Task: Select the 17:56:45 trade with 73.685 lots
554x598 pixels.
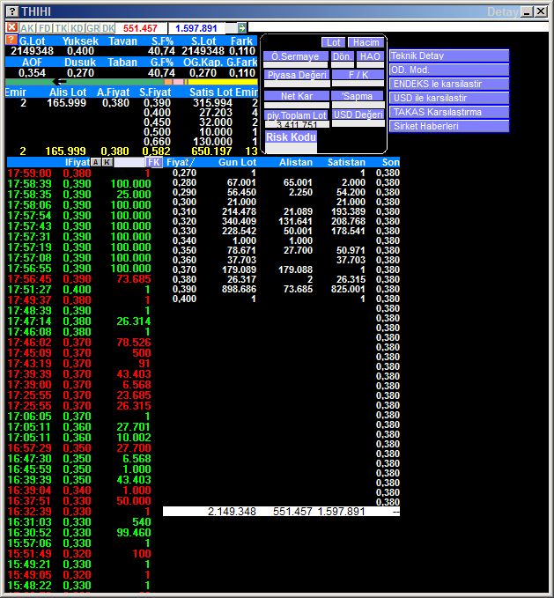Action: (79, 279)
